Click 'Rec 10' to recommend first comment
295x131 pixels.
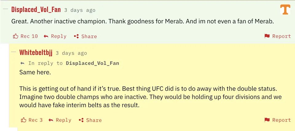[29, 36]
